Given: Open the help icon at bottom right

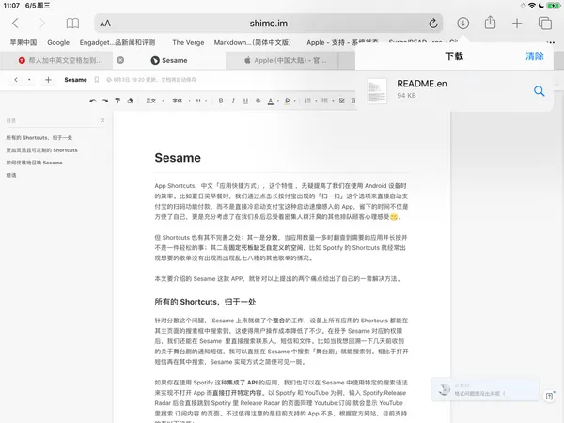Looking at the screenshot, I should click(549, 396).
